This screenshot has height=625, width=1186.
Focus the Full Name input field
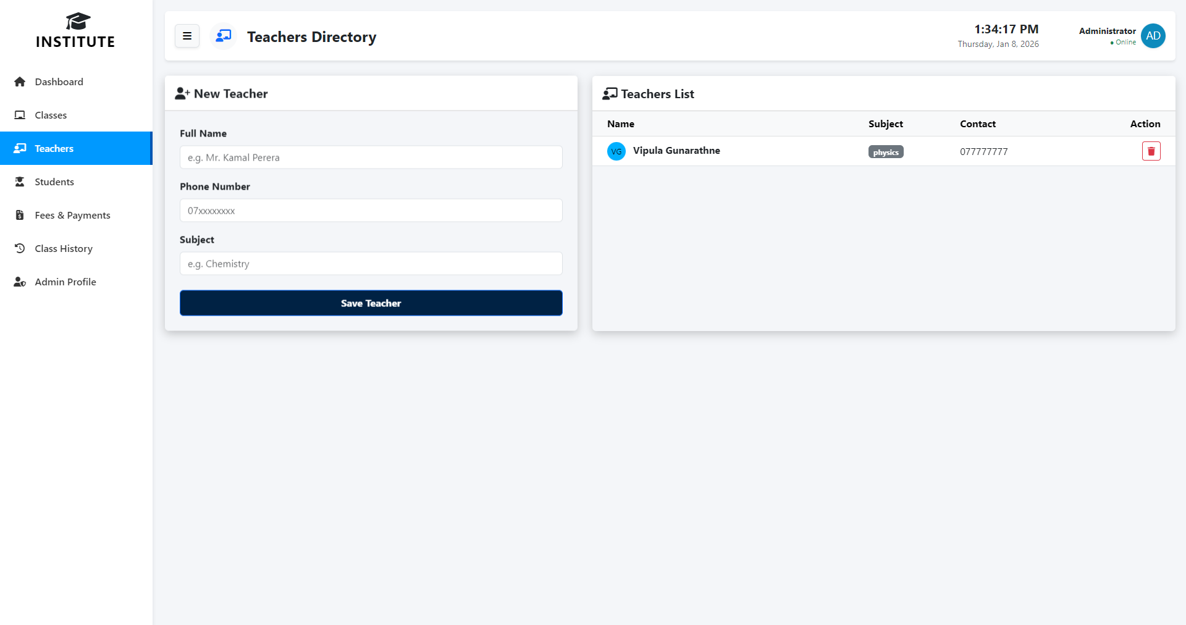[x=371, y=157]
